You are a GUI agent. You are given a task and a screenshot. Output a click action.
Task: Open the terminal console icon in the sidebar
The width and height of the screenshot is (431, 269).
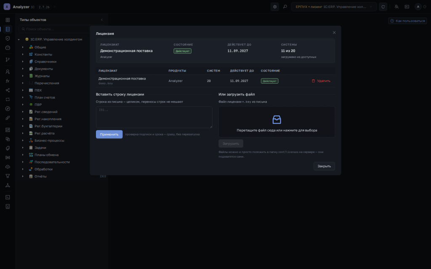pos(8,197)
